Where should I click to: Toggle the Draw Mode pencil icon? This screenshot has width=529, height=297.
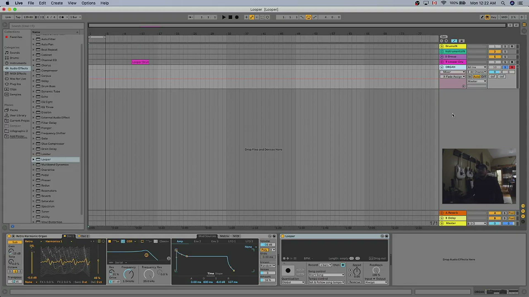tap(482, 17)
